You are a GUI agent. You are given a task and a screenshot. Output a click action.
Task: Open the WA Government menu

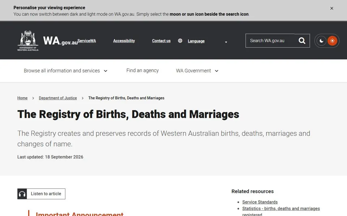197,71
